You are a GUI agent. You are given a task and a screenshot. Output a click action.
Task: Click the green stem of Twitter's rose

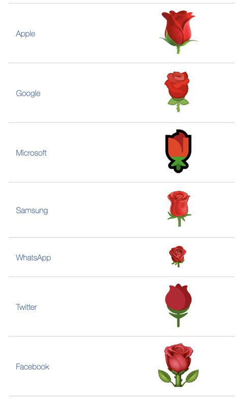(x=178, y=320)
